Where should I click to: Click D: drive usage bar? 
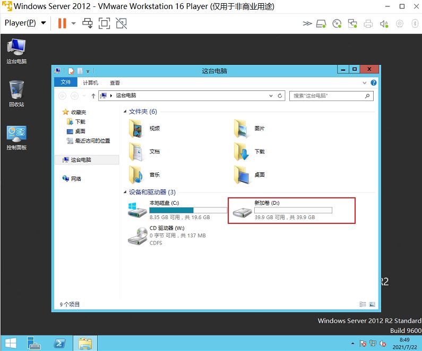coord(293,210)
